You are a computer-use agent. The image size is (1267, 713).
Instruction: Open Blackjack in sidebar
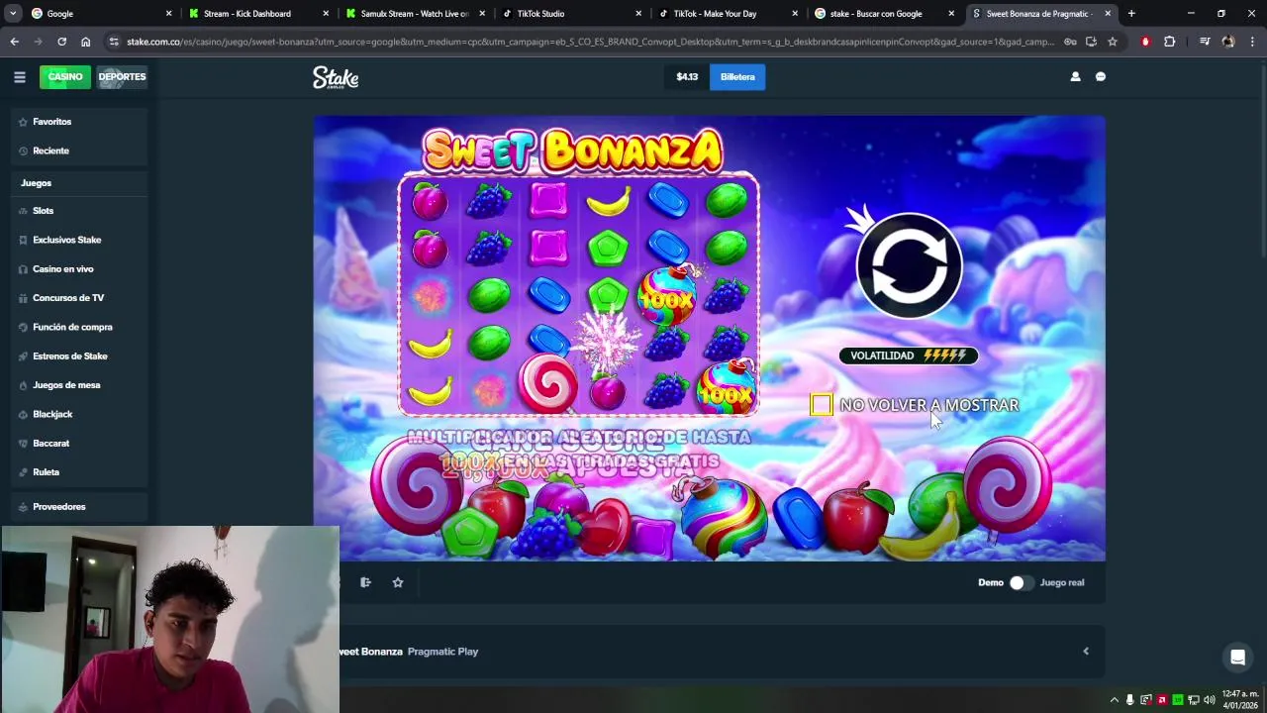tap(79, 414)
